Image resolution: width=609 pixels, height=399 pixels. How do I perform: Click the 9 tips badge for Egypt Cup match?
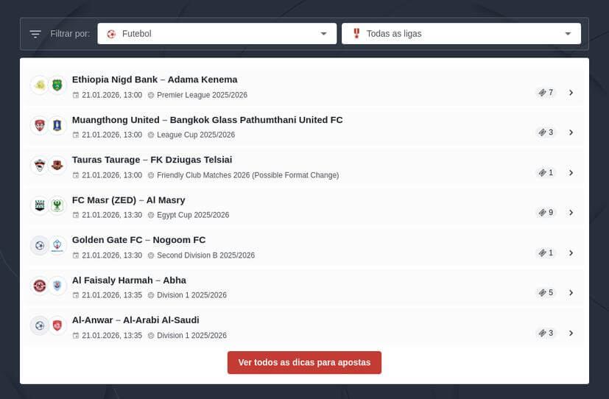[546, 213]
